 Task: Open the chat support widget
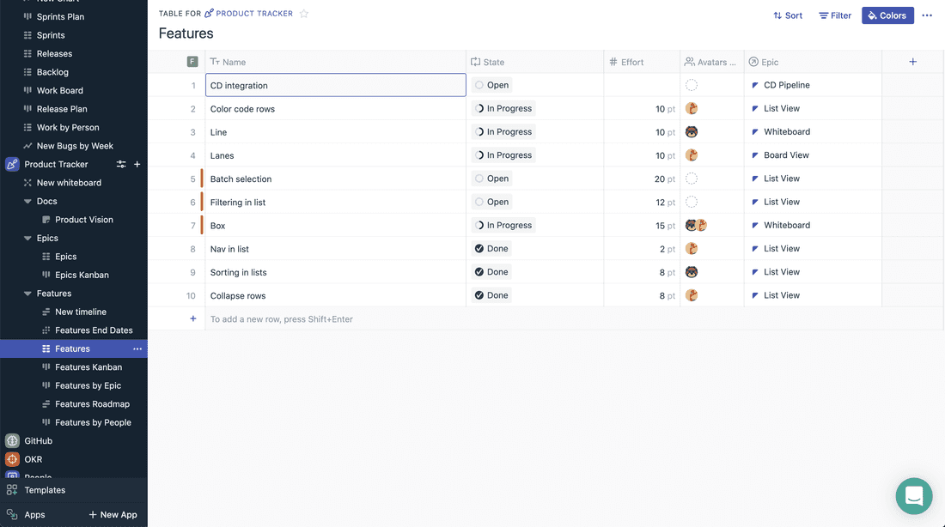pos(913,496)
